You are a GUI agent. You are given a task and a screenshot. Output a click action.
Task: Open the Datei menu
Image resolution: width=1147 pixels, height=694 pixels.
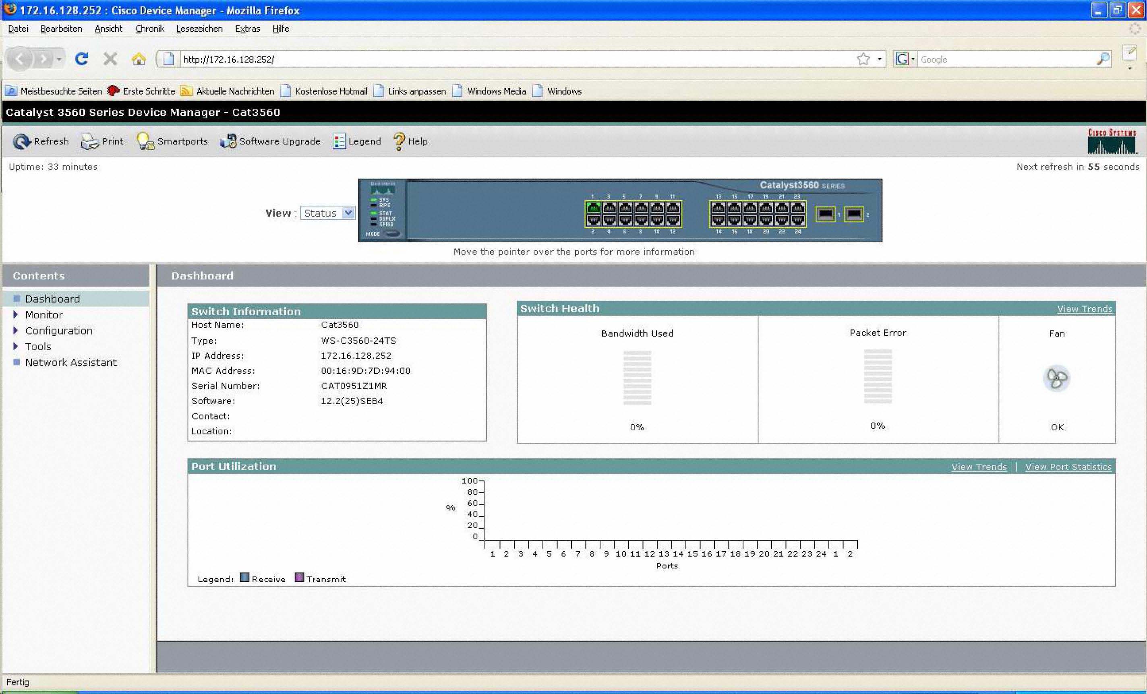(18, 29)
